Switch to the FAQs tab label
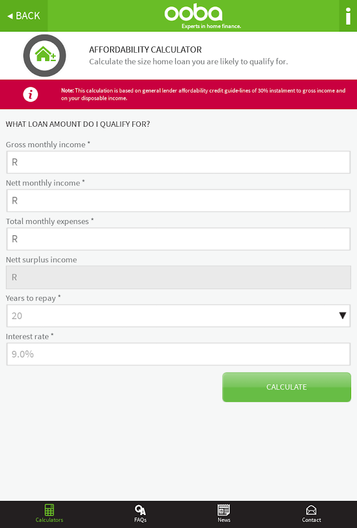Viewport: 357px width, 528px height. (140, 520)
